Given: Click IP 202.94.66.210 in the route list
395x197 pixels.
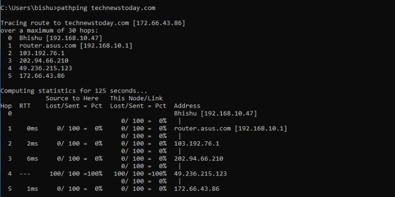Looking at the screenshot, I should coord(44,61).
